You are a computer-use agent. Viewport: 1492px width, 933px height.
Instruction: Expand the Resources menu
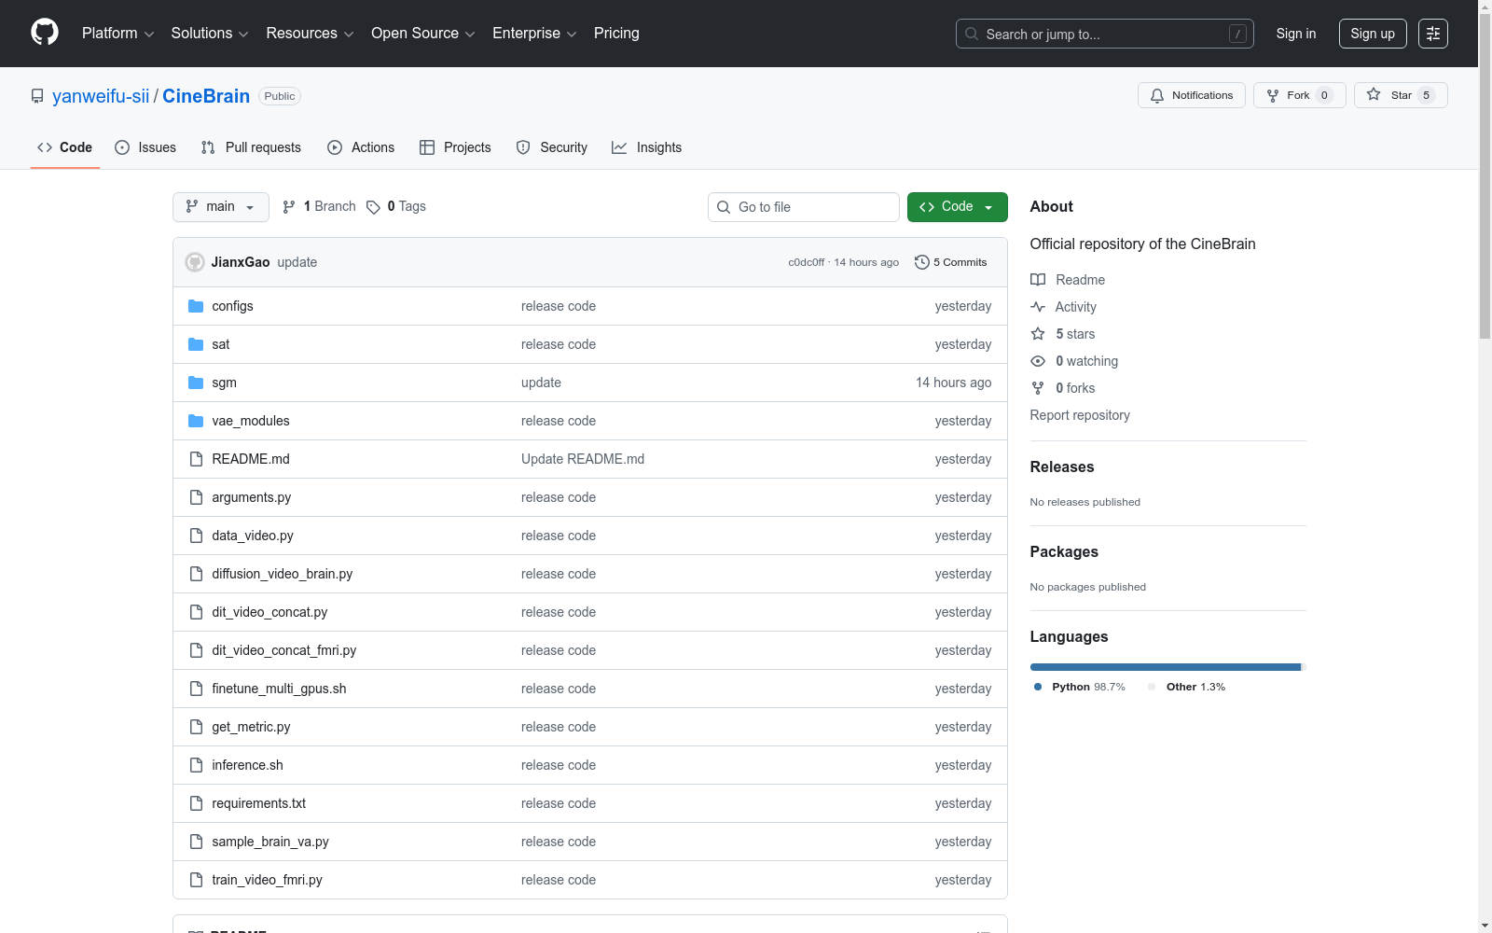point(310,34)
